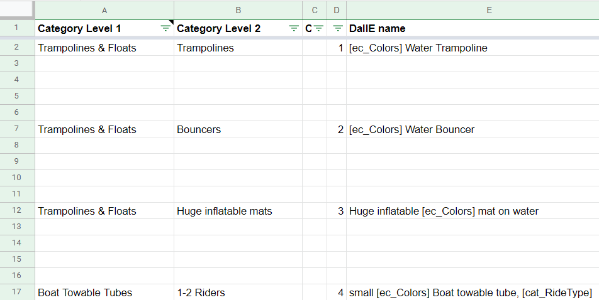Viewport: 599px width, 300px height.
Task: Select the 'Huge inflatable mats' cell
Action: click(x=238, y=211)
